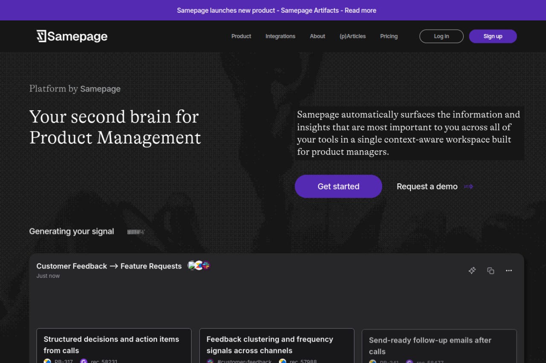Open the About page
The height and width of the screenshot is (363, 546).
click(317, 36)
